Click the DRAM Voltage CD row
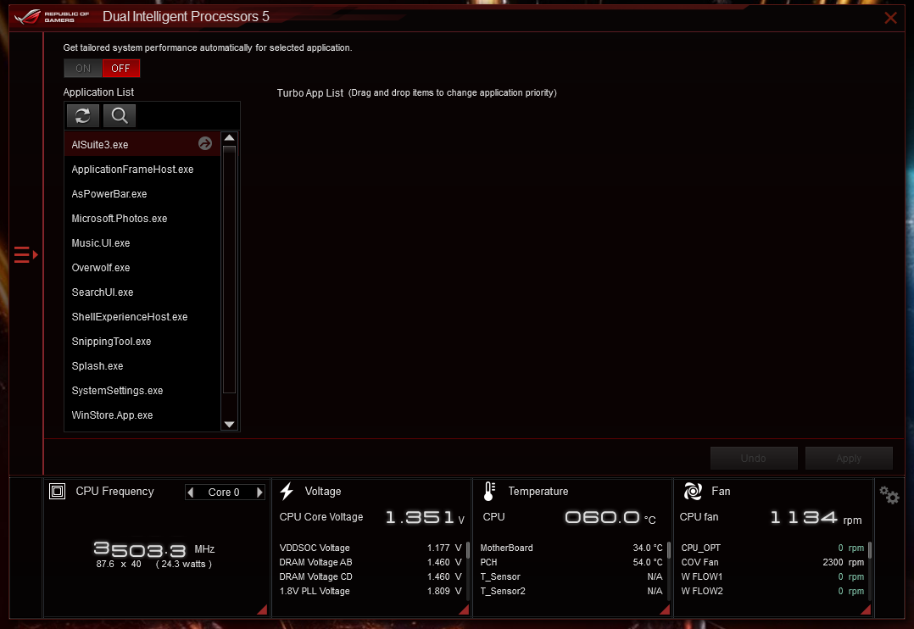 [371, 576]
